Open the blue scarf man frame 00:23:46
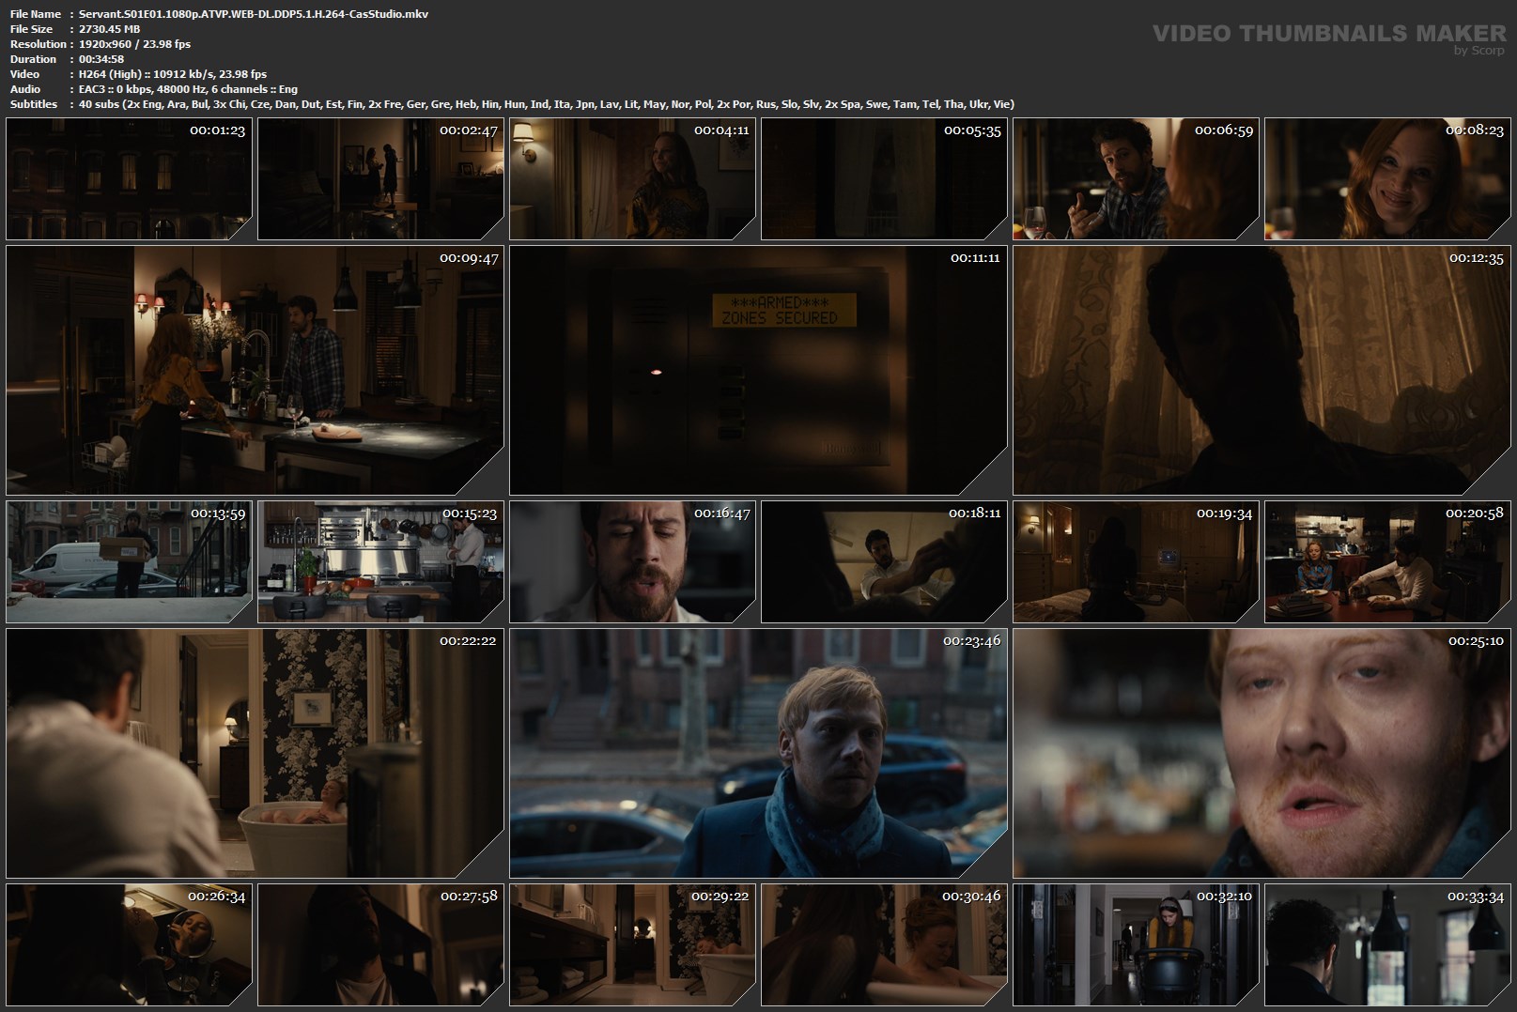This screenshot has width=1517, height=1012. (758, 753)
